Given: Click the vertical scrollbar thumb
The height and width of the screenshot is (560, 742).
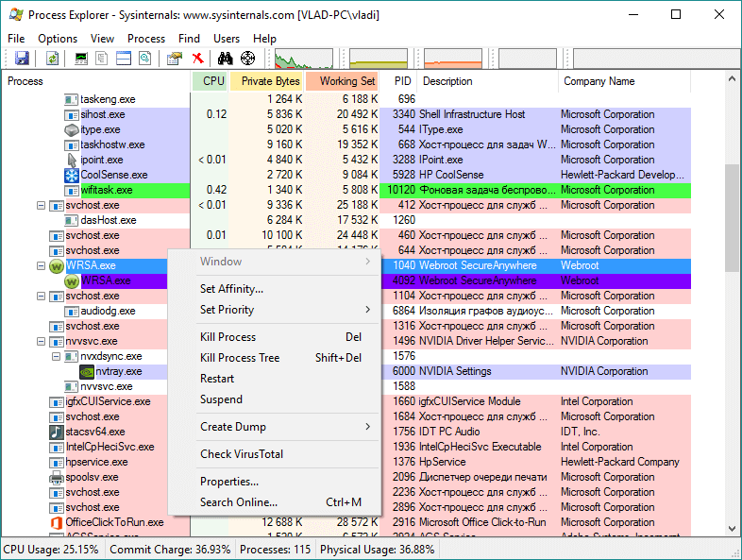Looking at the screenshot, I should pos(732,218).
